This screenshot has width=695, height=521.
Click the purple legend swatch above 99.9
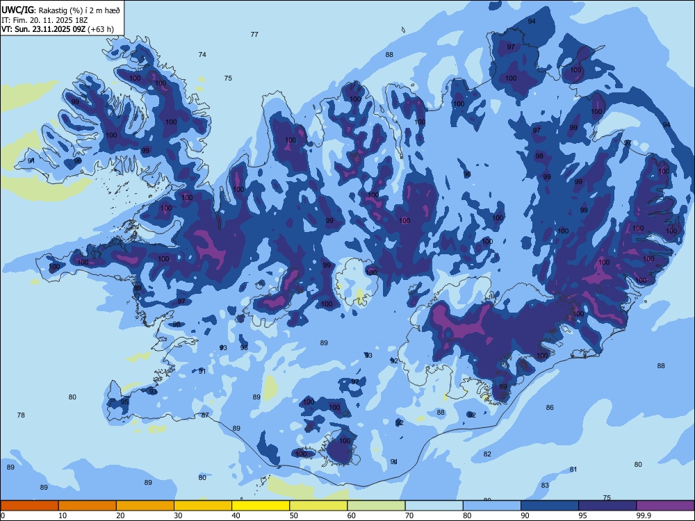(x=665, y=506)
